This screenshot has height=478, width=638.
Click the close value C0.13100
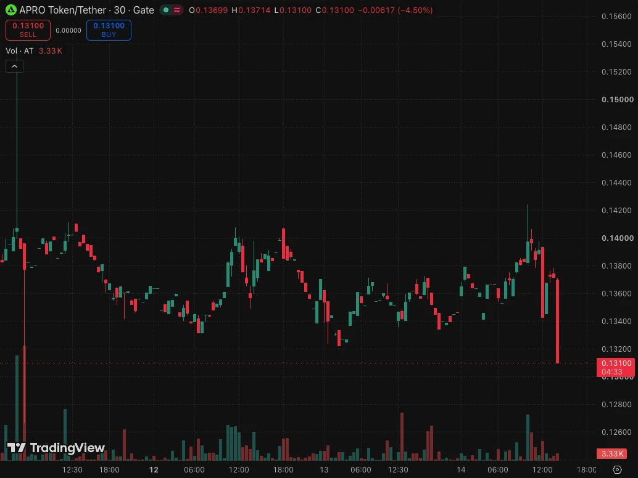click(x=335, y=10)
